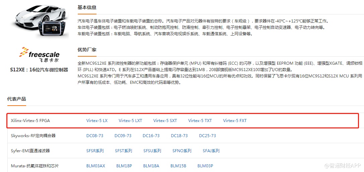The image size is (364, 172).
Task: Open the DC08-73 coupler link
Action: point(95,135)
